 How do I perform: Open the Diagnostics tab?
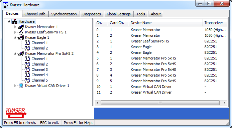click(x=92, y=14)
